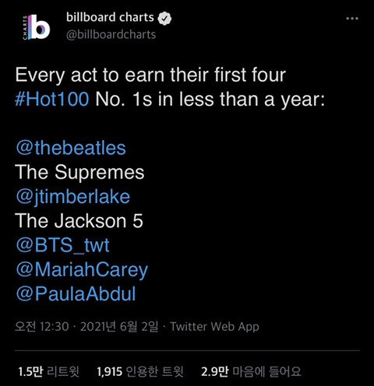
Task: Click the Billboard Charts profile avatar
Action: click(36, 27)
